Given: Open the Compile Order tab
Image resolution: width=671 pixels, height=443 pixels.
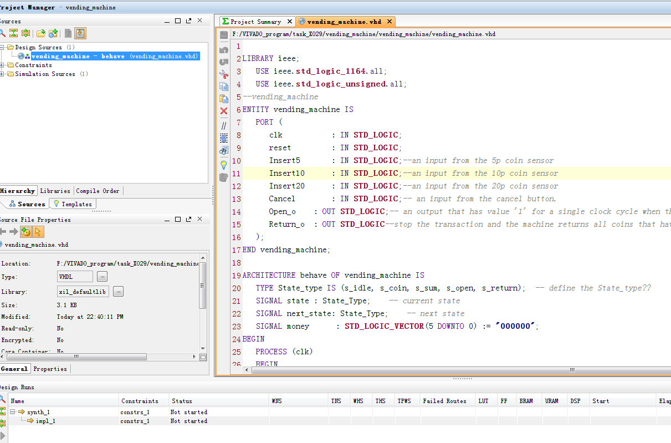Looking at the screenshot, I should click(x=98, y=191).
